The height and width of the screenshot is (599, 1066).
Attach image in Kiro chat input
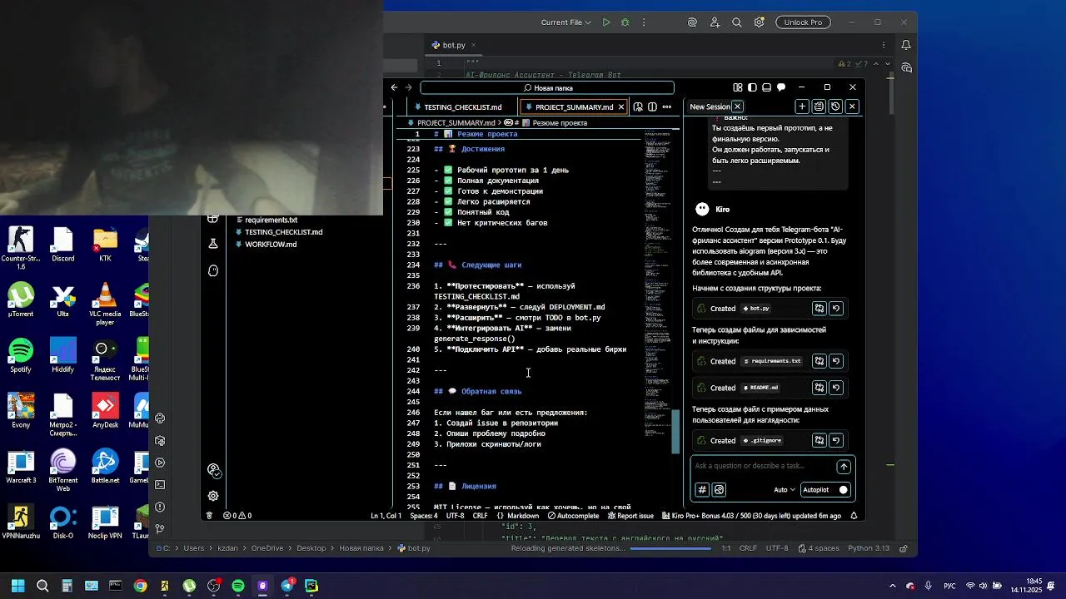click(720, 490)
